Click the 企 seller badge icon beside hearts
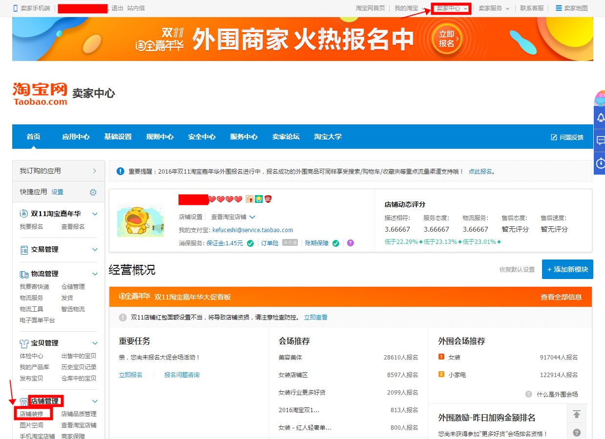This screenshot has height=439, width=605. pos(268,199)
